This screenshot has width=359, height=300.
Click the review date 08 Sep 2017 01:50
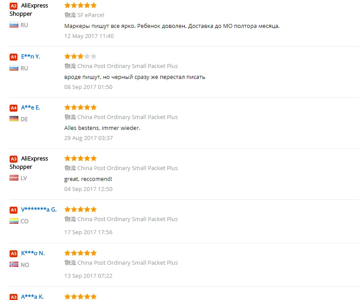88,87
